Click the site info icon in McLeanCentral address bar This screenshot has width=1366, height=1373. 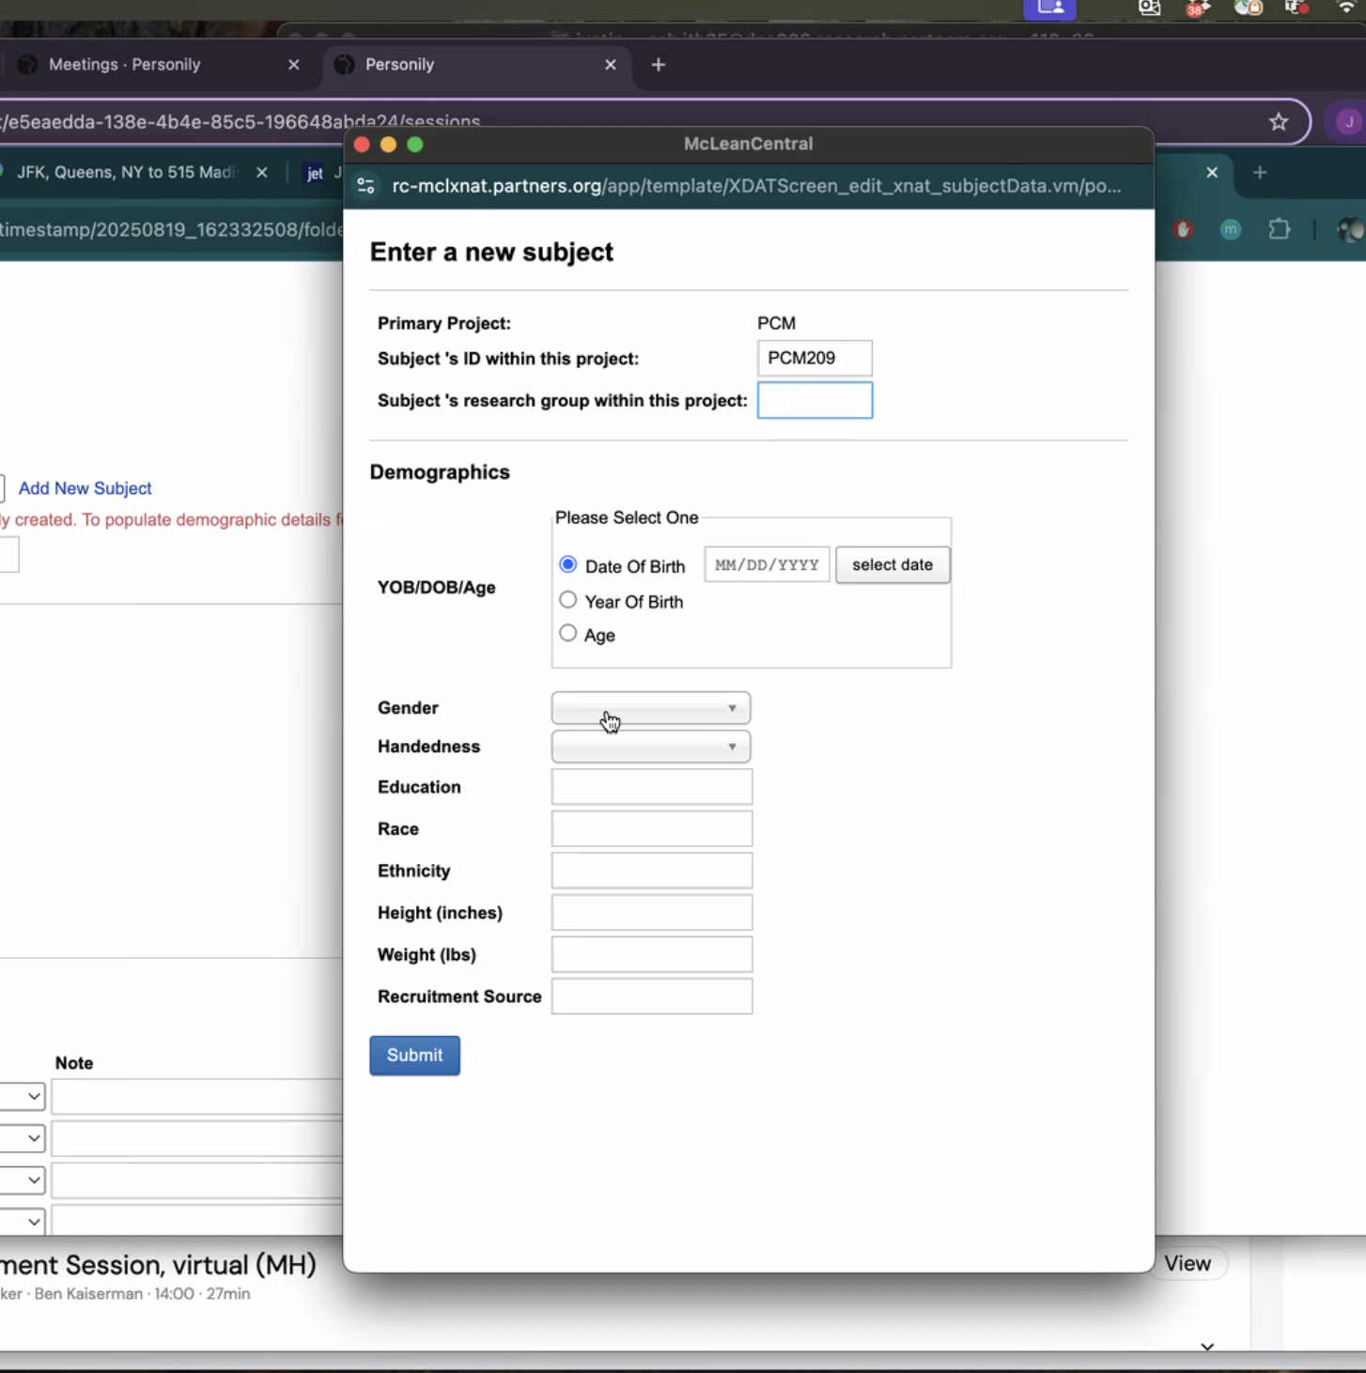tap(366, 186)
